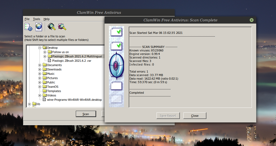Click the Data read: 1622.62 MB line
The height and width of the screenshot is (146, 276).
(154, 79)
